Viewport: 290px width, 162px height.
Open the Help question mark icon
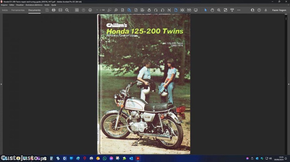coord(259,10)
